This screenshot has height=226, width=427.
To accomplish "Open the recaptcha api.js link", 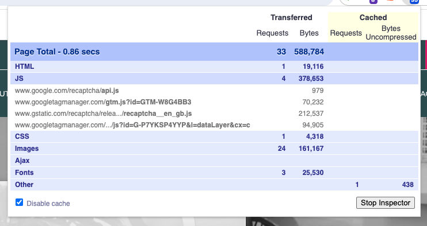I will pos(67,91).
